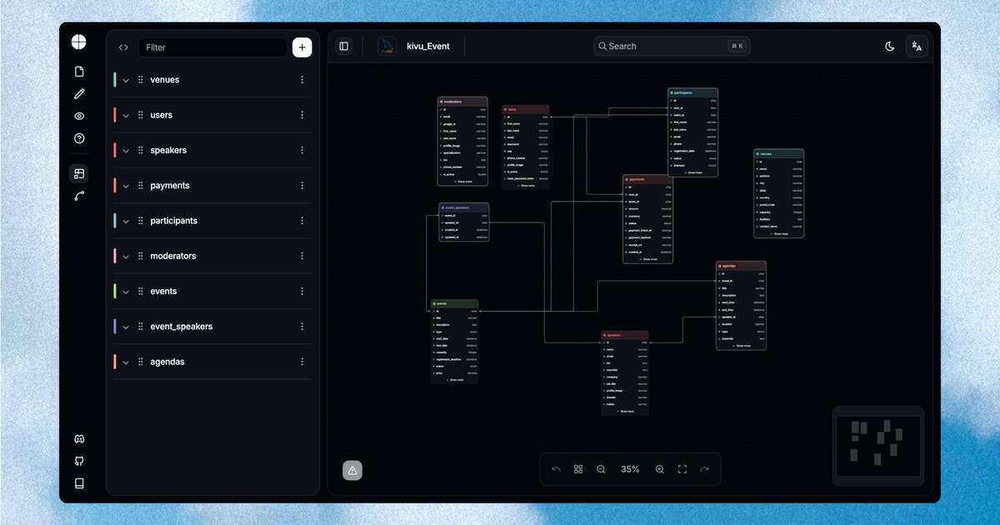Click the reorder diagram layout icon

tap(578, 470)
